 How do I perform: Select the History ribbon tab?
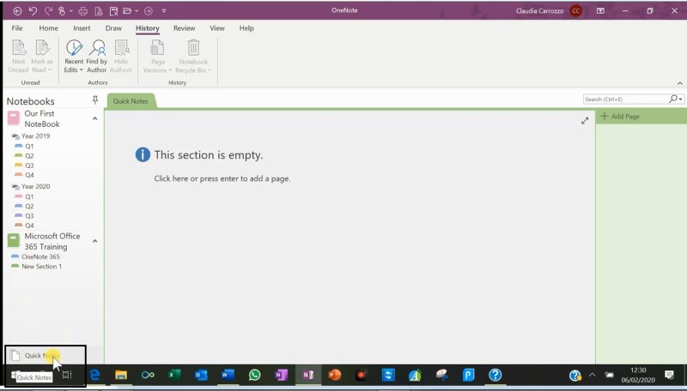click(147, 28)
